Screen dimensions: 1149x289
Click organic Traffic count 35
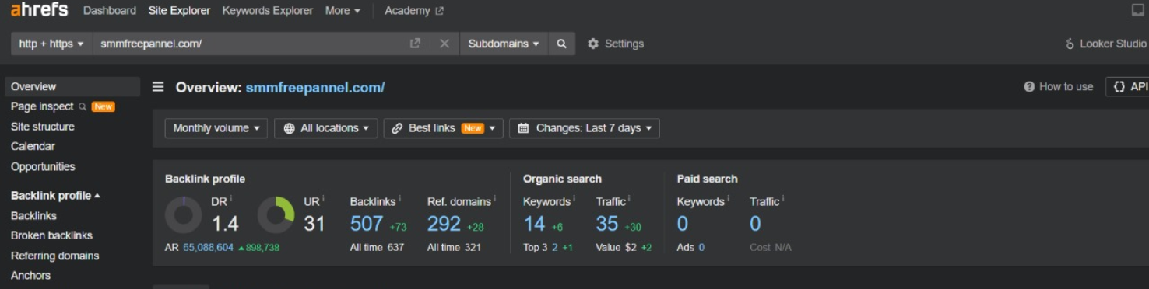pyautogui.click(x=607, y=224)
